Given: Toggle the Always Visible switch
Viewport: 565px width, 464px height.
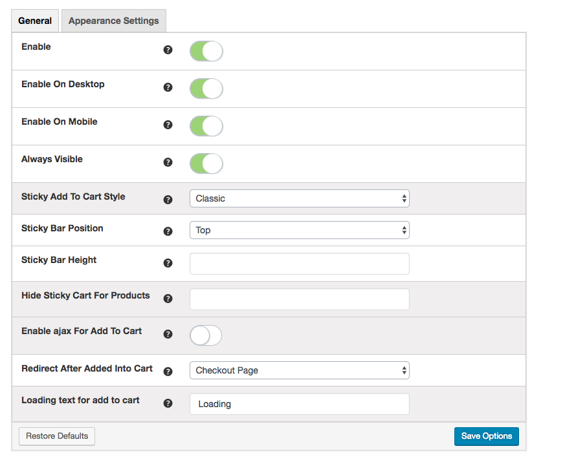Looking at the screenshot, I should click(x=206, y=163).
